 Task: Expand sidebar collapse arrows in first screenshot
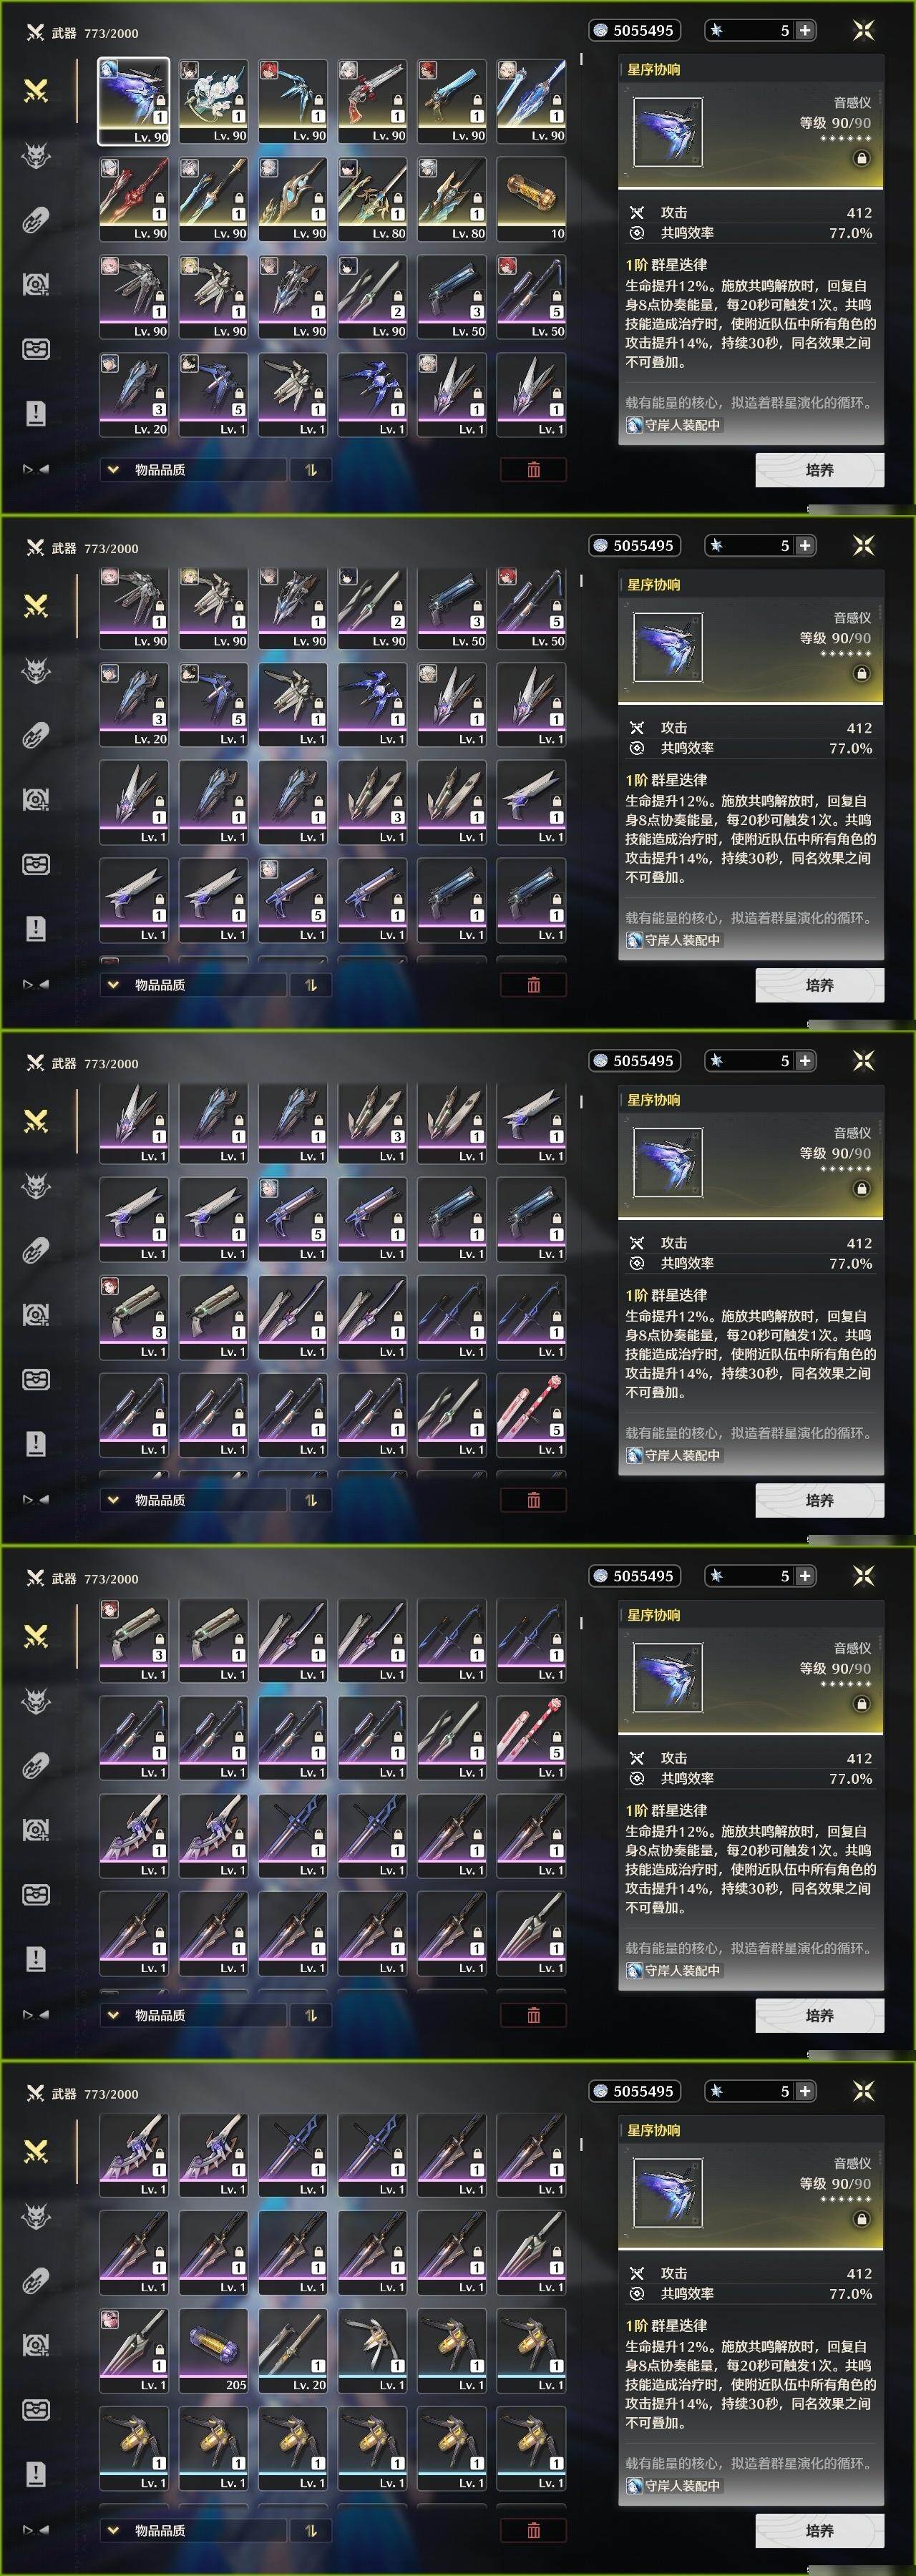pyautogui.click(x=36, y=469)
